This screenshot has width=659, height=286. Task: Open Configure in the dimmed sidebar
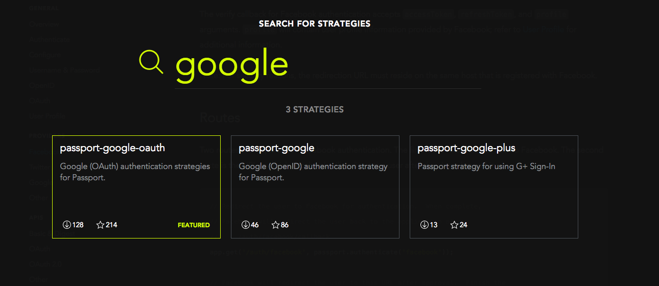tap(45, 55)
